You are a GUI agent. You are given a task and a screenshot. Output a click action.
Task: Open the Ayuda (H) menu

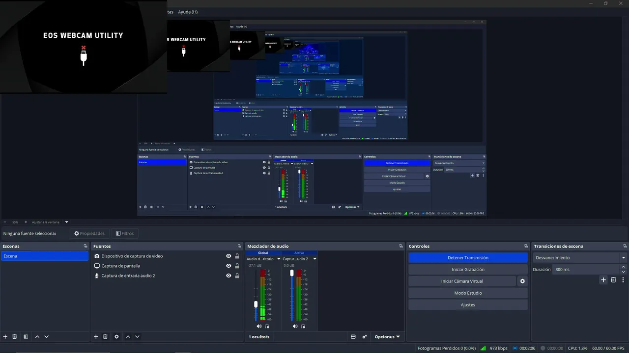pos(188,12)
